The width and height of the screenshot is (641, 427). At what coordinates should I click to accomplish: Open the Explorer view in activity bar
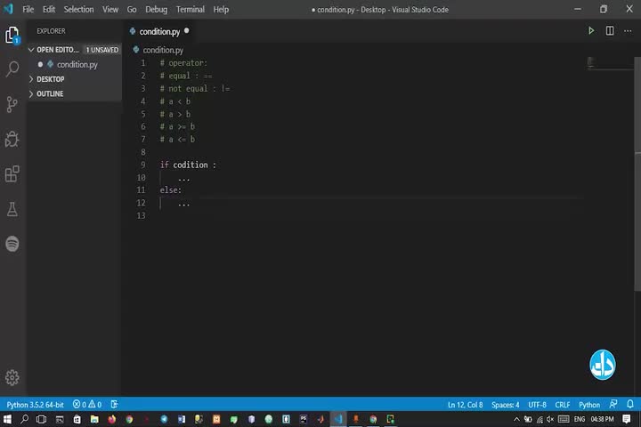12,36
